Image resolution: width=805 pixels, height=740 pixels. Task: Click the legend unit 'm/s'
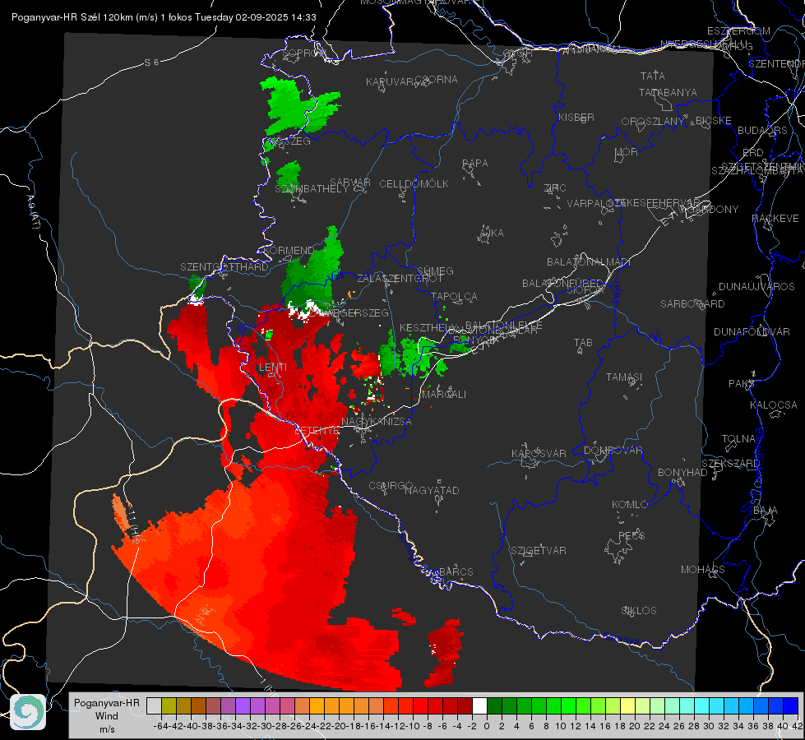(107, 729)
